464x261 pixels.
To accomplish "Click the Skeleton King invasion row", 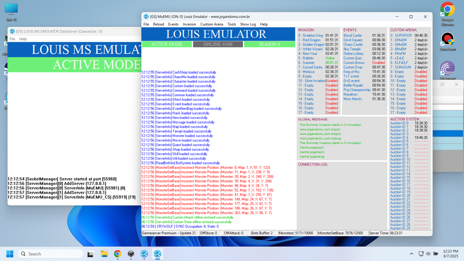I will click(x=318, y=36).
